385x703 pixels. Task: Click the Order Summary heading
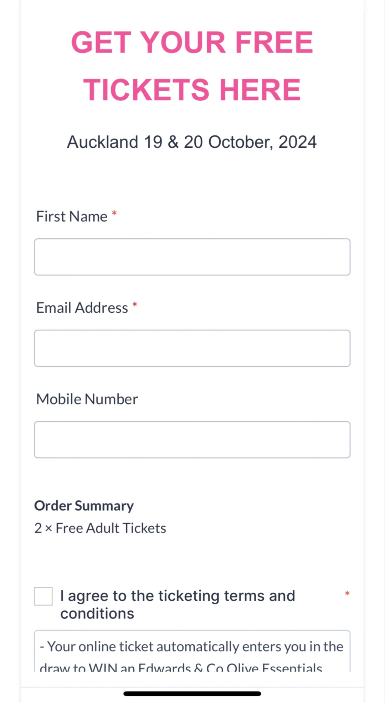pos(84,506)
